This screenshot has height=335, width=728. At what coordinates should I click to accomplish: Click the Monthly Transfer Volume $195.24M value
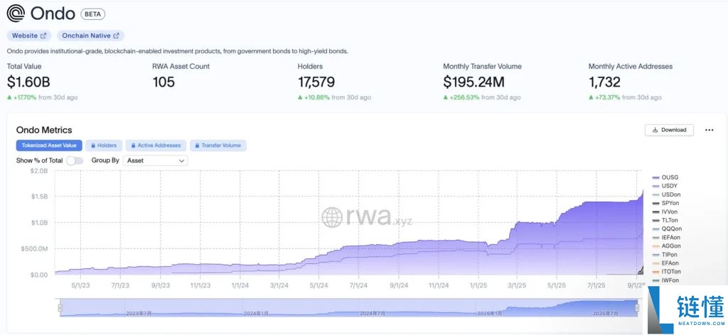point(473,82)
